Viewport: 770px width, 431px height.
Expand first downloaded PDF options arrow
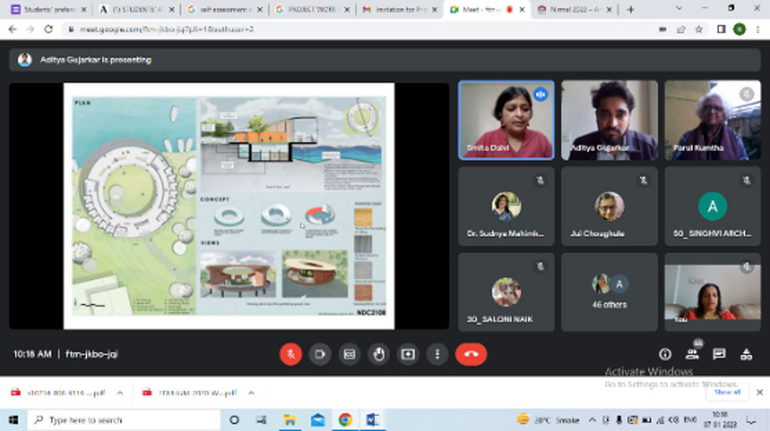pyautogui.click(x=119, y=393)
